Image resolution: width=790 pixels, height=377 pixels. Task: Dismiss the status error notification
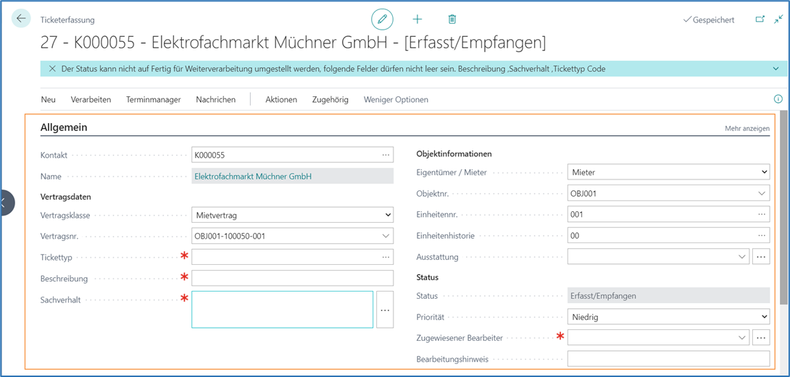point(52,69)
